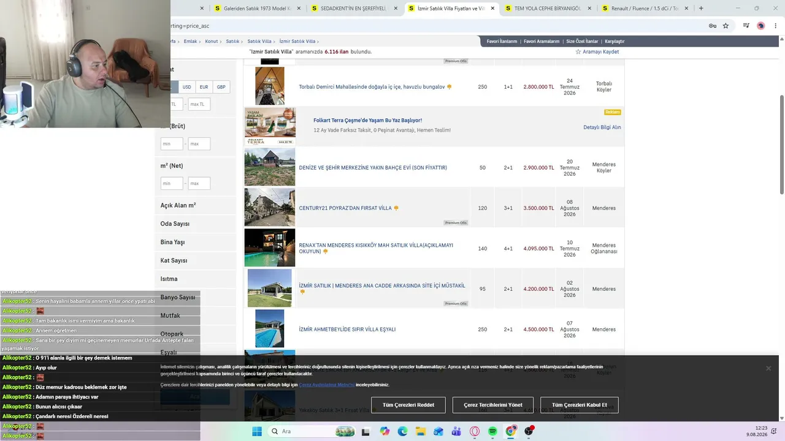
Task: Select USD currency option
Action: [186, 87]
